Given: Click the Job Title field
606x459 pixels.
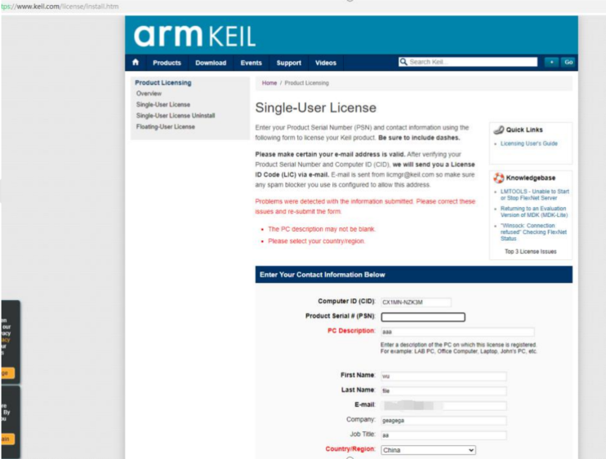Looking at the screenshot, I should [x=443, y=435].
